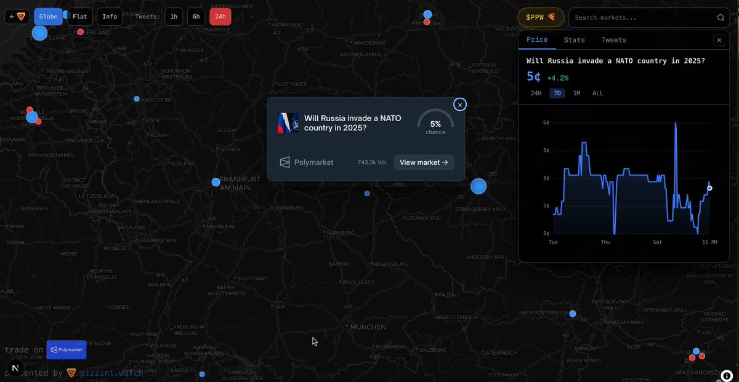Click the Russia NATO market flag thumbnail
Viewport: 739px width, 382px height.
(288, 122)
